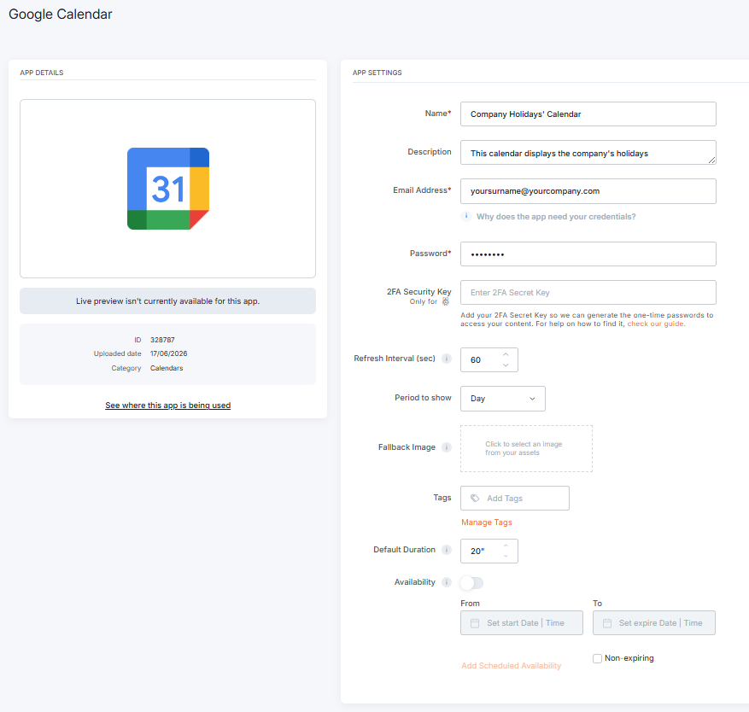Click the Availability info icon
Screen dimensions: 749x712
tap(447, 582)
